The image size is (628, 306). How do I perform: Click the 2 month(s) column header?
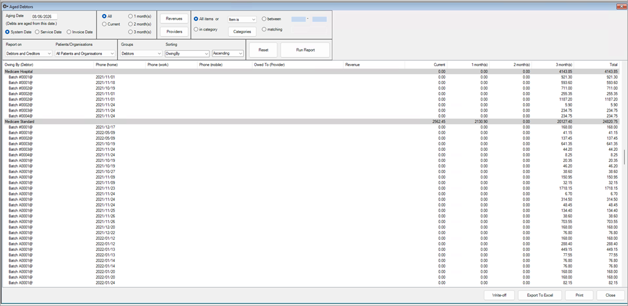coord(510,64)
